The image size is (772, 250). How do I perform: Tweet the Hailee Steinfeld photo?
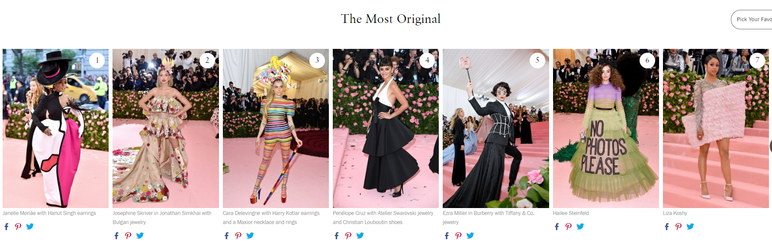point(580,226)
